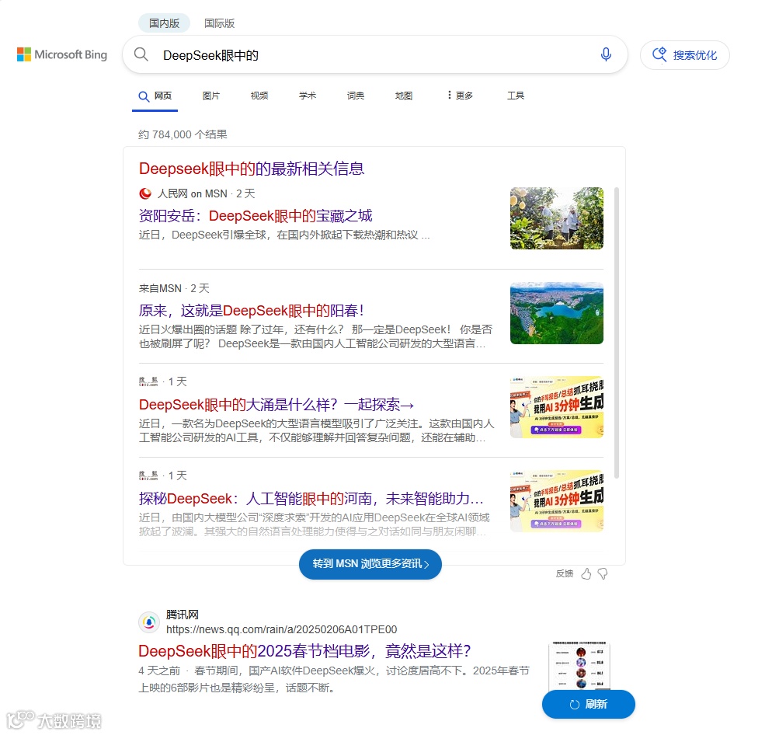Open 探秘DeepSeek：人工智能眼中的河南 article
779x735 pixels.
(x=311, y=499)
